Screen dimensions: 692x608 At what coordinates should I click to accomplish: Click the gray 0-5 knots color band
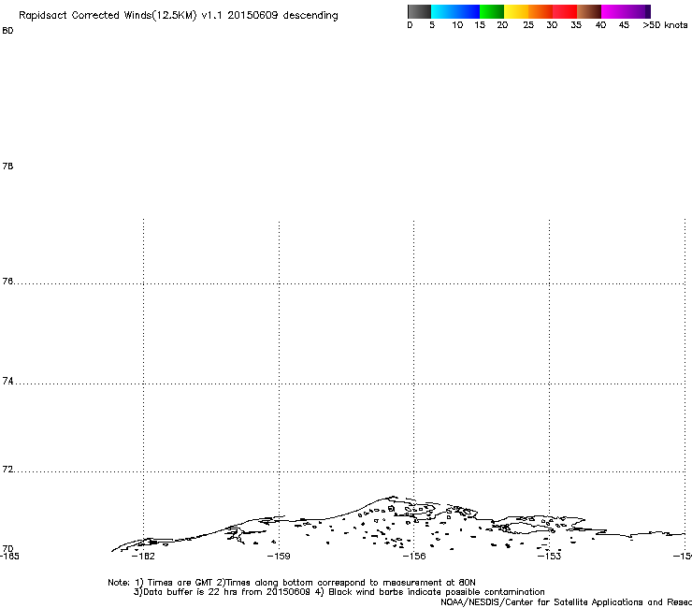419,11
